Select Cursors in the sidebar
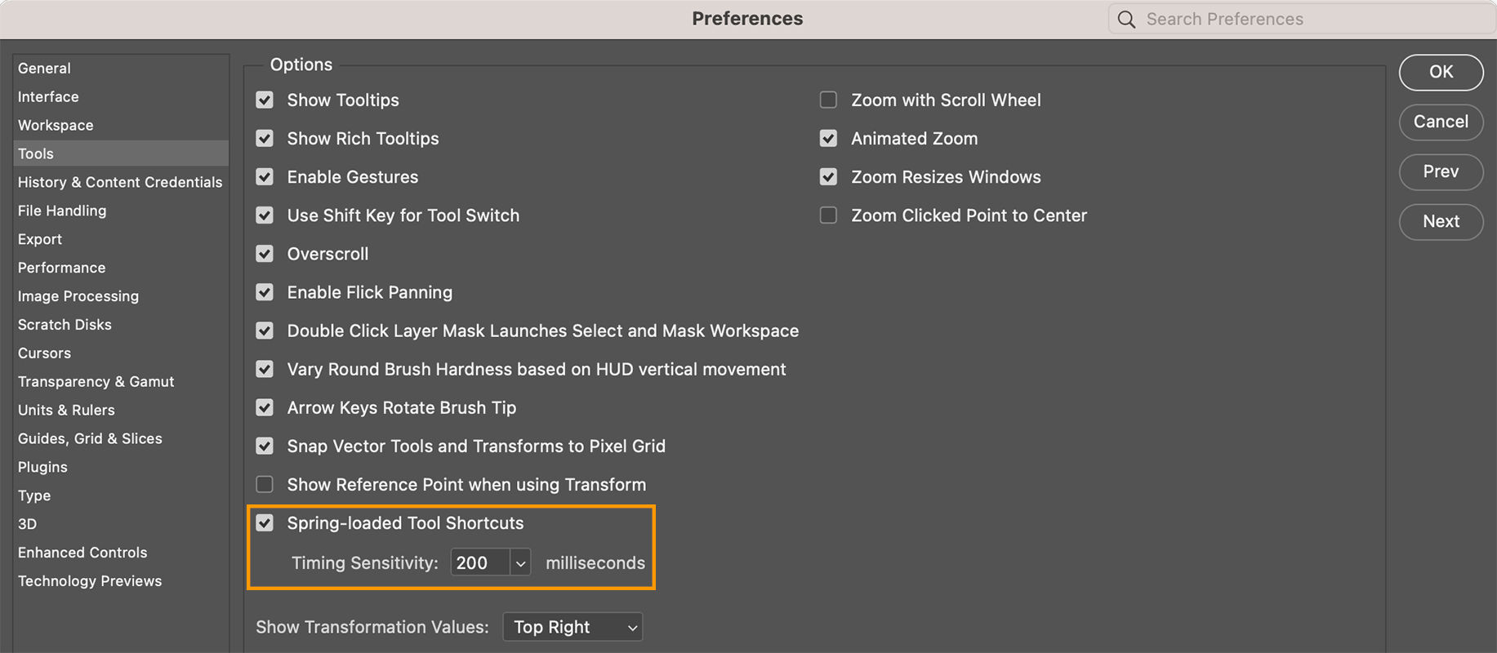 click(45, 353)
